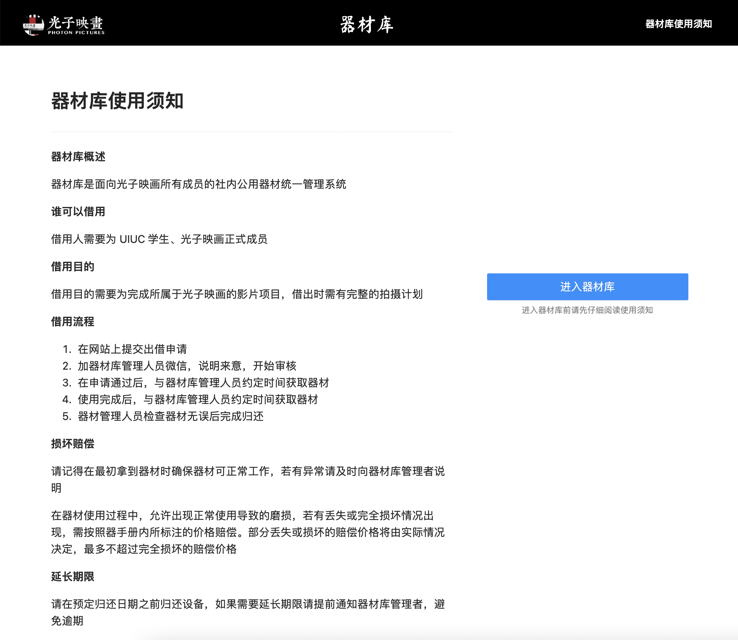
Task: Click the large 器材库使用须知 page heading
Action: pyautogui.click(x=117, y=101)
